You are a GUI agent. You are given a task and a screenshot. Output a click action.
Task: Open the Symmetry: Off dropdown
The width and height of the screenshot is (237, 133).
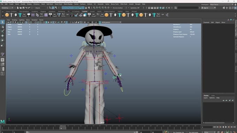pyautogui.click(x=136, y=8)
